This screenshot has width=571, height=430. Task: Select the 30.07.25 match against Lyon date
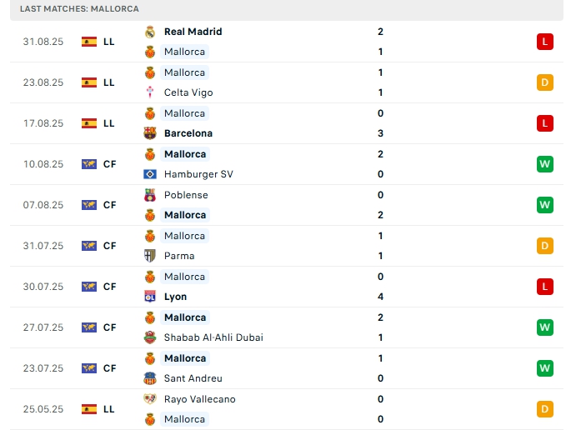pyautogui.click(x=43, y=287)
